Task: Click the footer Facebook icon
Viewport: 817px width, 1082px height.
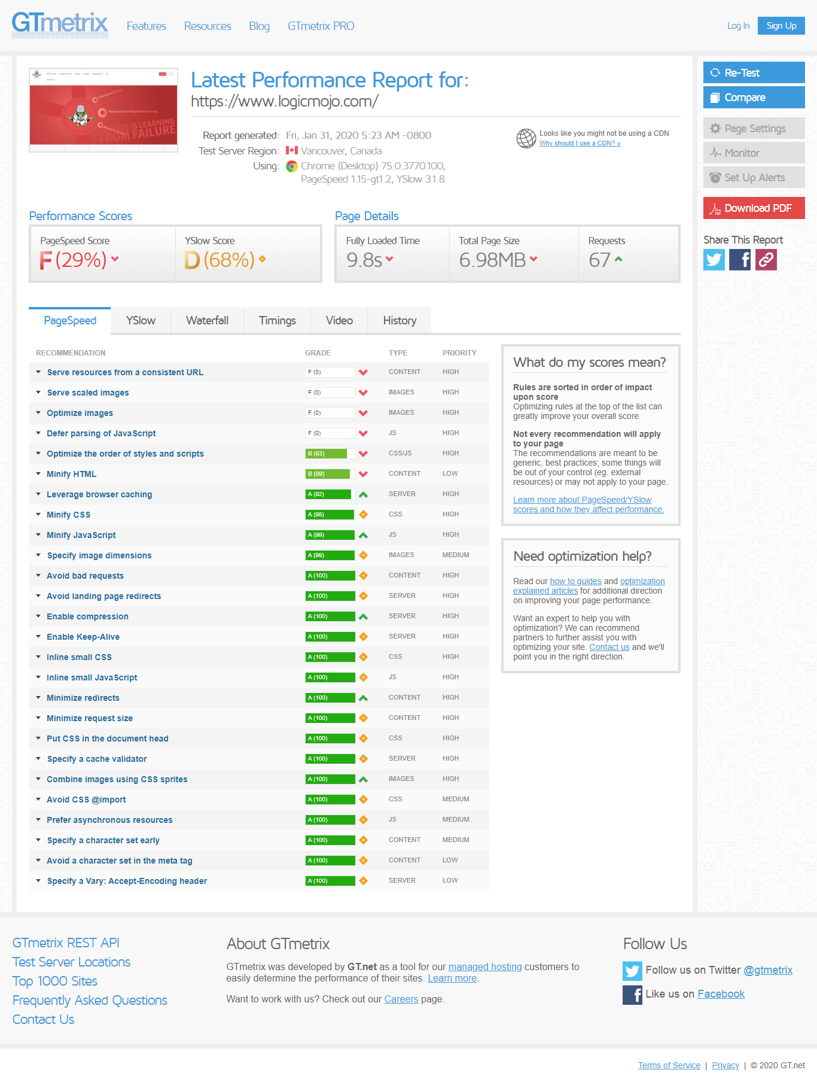Action: (632, 995)
